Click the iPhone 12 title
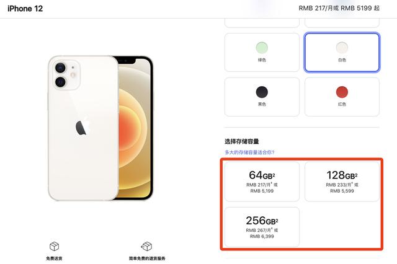This screenshot has height=264, width=397. (x=25, y=9)
